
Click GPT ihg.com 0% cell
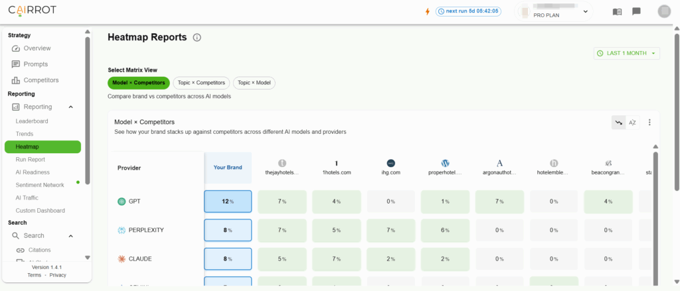[x=391, y=202]
